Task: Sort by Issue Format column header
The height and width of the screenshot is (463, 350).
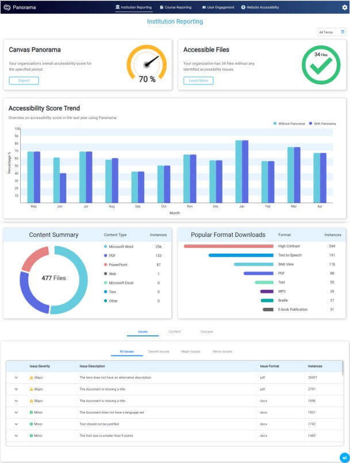Action: point(270,366)
